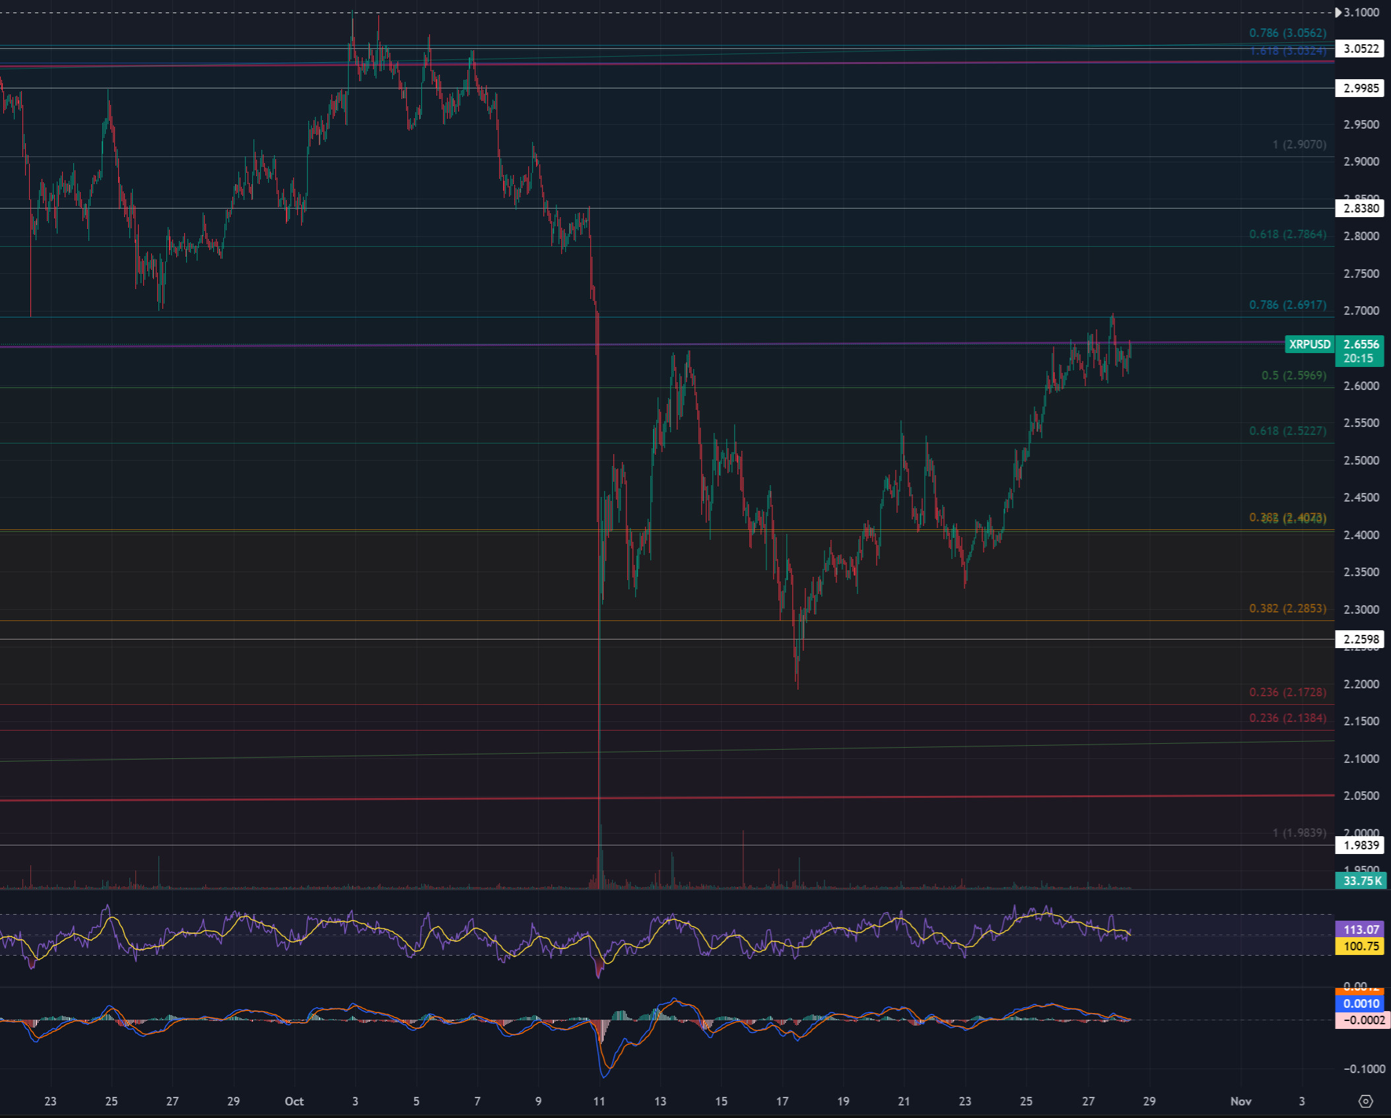Click the 20:15 countdown under current price
This screenshot has height=1118, width=1391.
pyautogui.click(x=1358, y=358)
